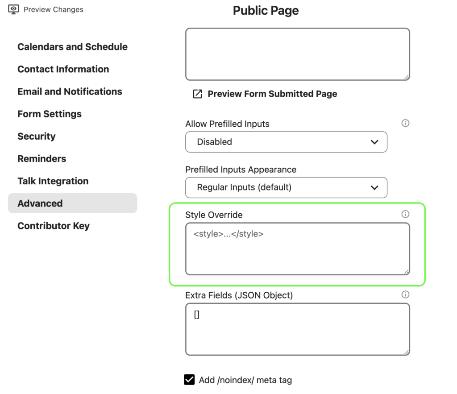Grab the Extra Fields resize handle
Image resolution: width=457 pixels, height=394 pixels.
coord(407,352)
